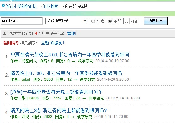
Task: Click the 主题 related search link
Action: (x=45, y=43)
